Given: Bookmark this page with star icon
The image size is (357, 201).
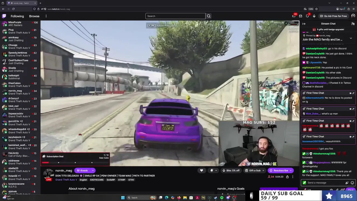Looking at the screenshot, I should (316, 9).
